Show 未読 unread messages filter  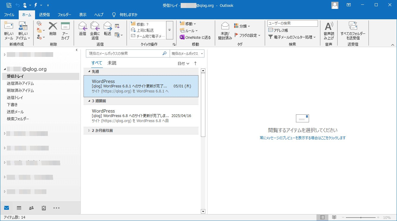coord(112,63)
